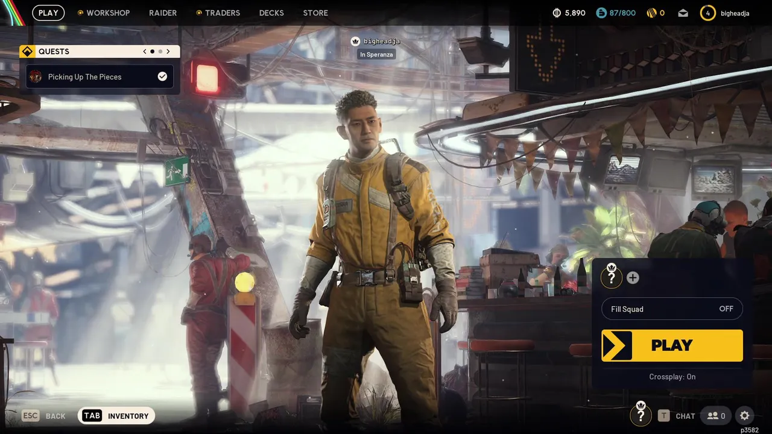Select the first quest page dot
This screenshot has width=772, height=434.
(x=152, y=51)
